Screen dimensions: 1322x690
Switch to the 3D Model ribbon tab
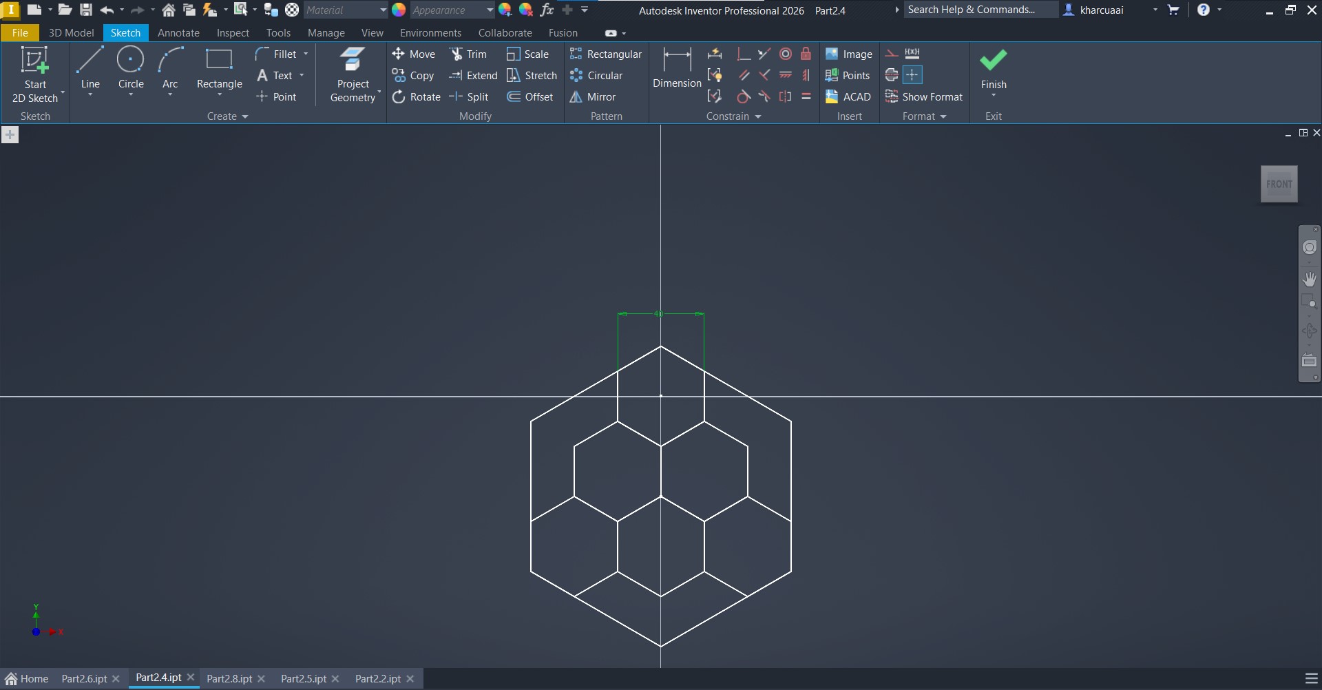(x=71, y=33)
